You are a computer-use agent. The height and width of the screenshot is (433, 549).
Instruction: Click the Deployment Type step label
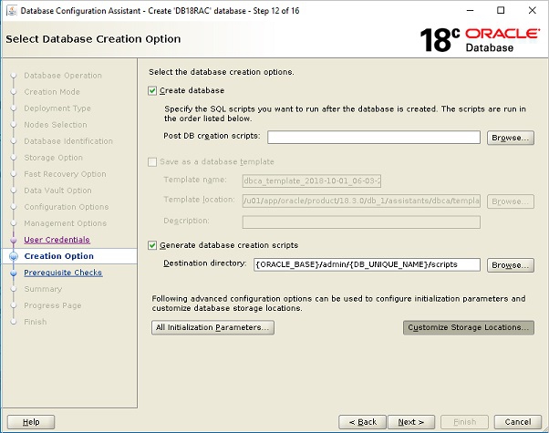click(x=57, y=108)
